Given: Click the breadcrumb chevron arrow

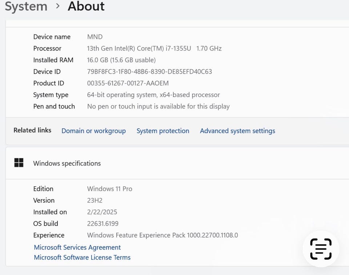Looking at the screenshot, I should click(58, 6).
